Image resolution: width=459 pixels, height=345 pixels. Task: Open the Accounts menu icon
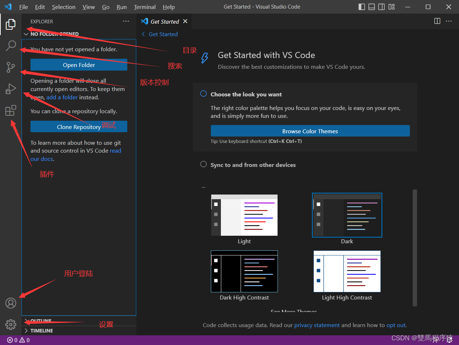tap(11, 303)
